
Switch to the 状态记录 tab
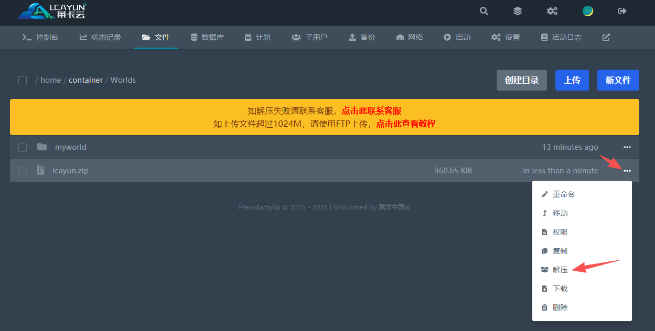point(100,37)
